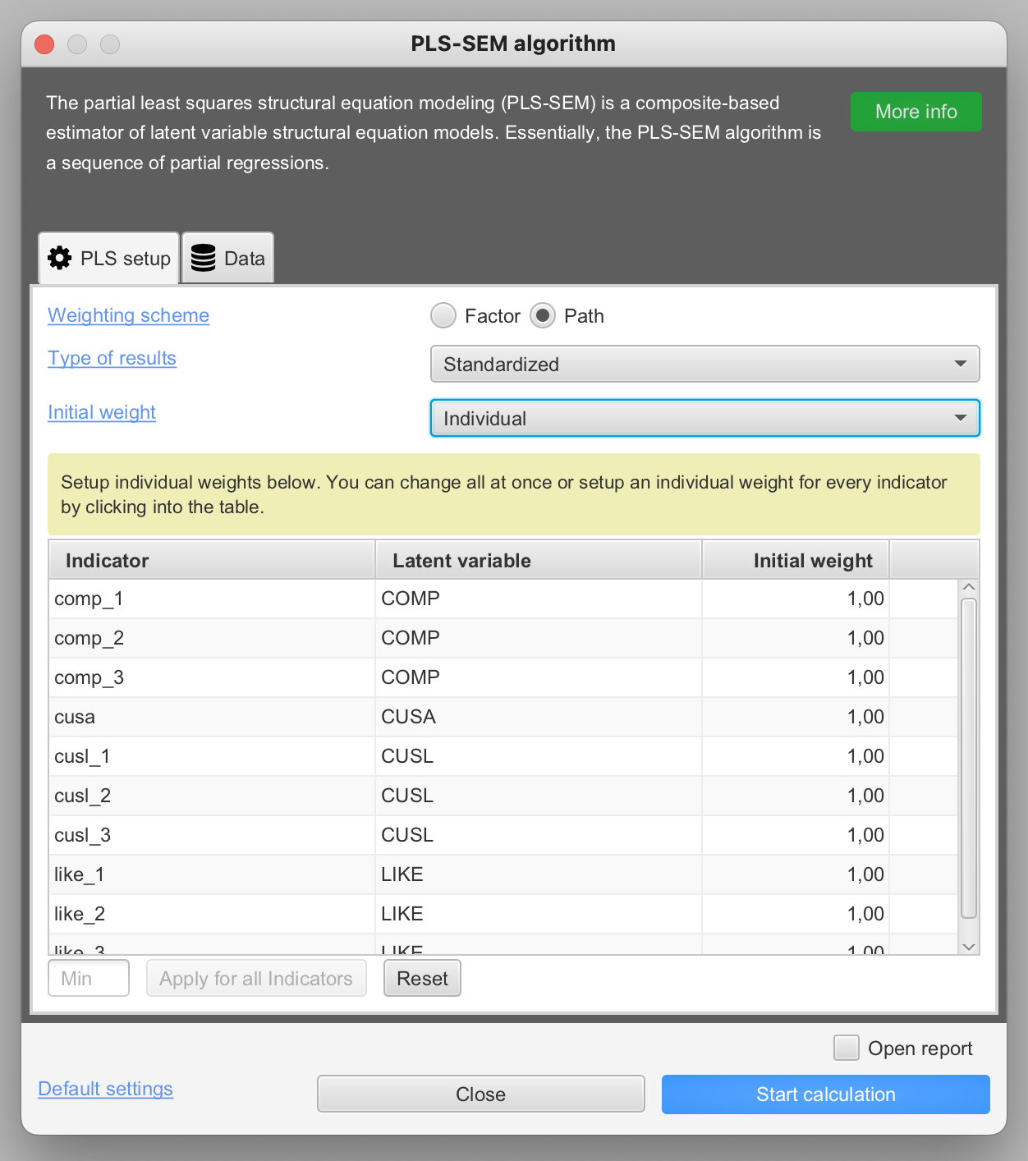Click the comp_3 indicator cell
The width and height of the screenshot is (1028, 1161).
212,677
